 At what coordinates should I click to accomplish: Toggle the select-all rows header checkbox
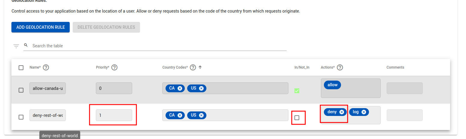pos(21,68)
